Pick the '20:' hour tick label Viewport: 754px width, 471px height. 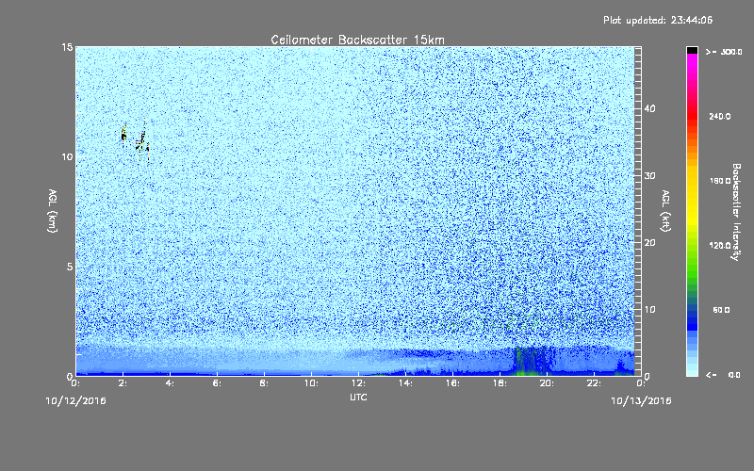click(x=547, y=383)
